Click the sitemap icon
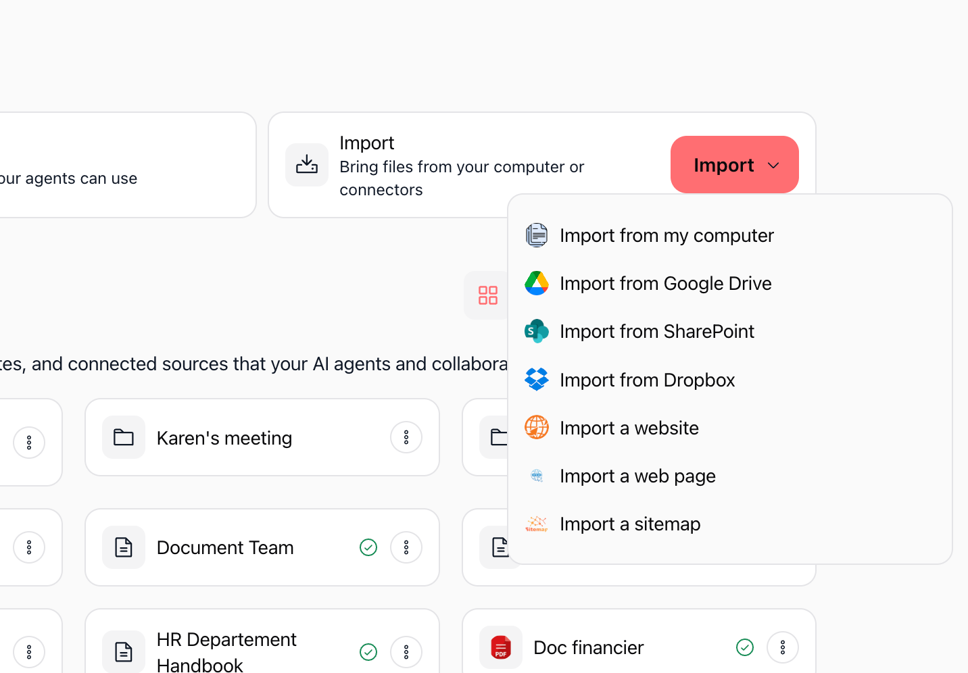This screenshot has height=673, width=968. click(537, 524)
